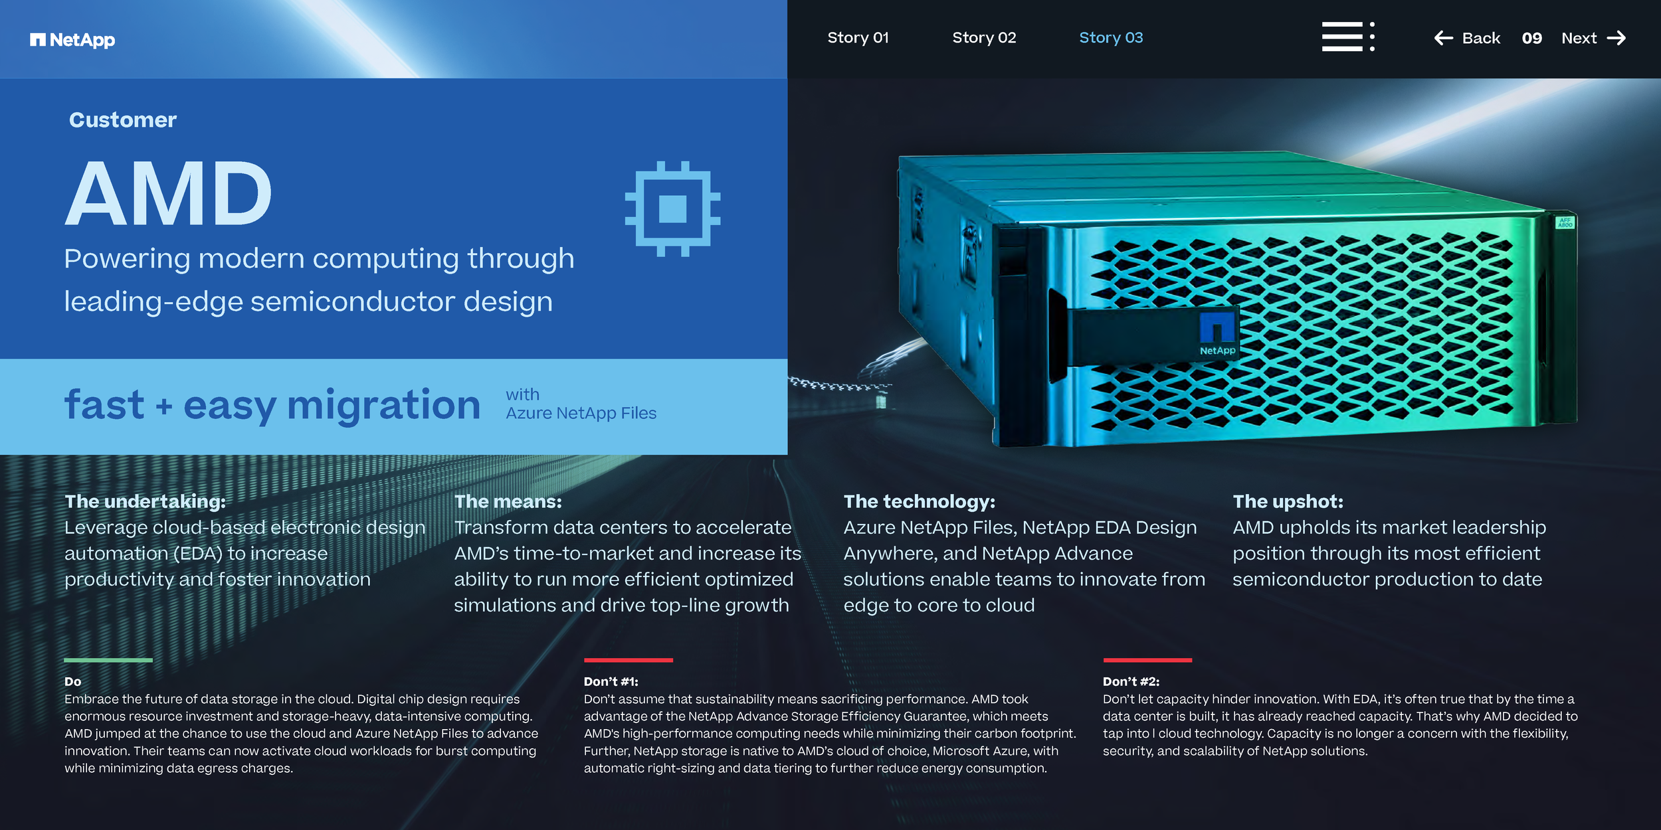This screenshot has height=830, width=1661.
Task: Click "The upshot:" heading
Action: tap(1288, 501)
